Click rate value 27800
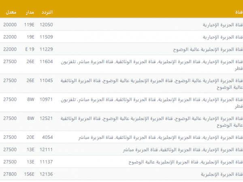 click(10, 174)
